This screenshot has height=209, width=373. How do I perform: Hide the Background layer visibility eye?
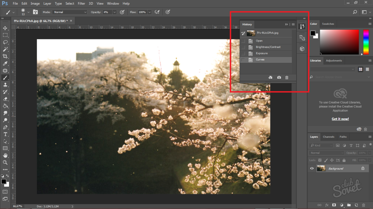coord(312,168)
